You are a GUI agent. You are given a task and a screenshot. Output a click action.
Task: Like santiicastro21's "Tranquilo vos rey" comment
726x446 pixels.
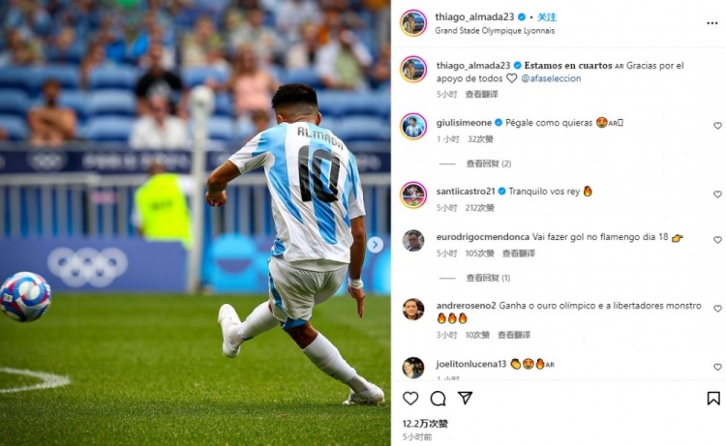pyautogui.click(x=717, y=194)
